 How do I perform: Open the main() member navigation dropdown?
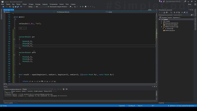(x=131, y=12)
